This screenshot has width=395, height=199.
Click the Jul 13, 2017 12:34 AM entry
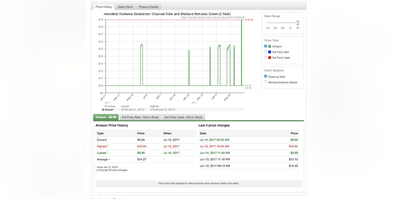coord(214,146)
